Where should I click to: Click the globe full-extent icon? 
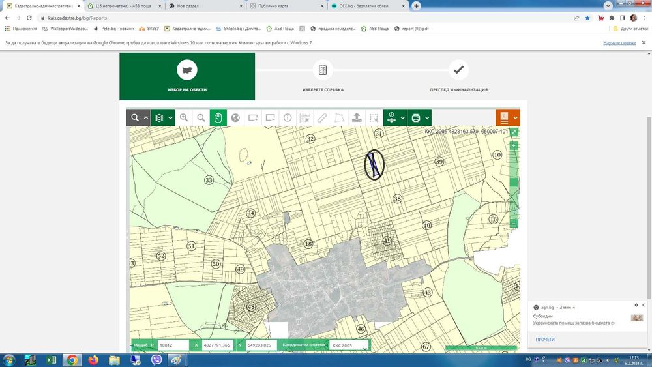tap(235, 118)
